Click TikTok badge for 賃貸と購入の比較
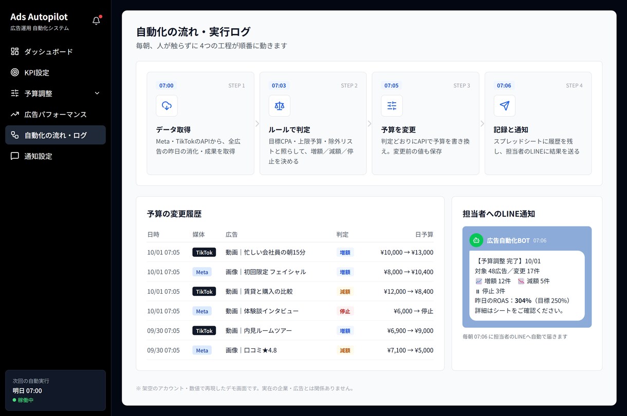Viewport: 627px width, 416px height. tap(204, 291)
